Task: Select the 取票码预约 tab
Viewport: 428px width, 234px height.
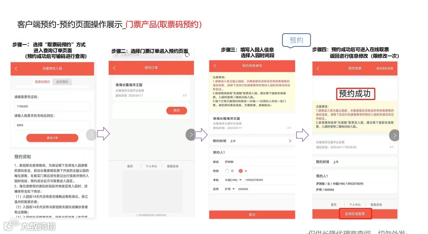Action: click(42, 82)
